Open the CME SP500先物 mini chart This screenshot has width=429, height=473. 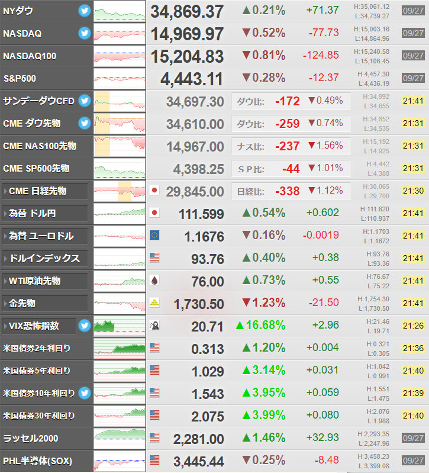[120, 169]
